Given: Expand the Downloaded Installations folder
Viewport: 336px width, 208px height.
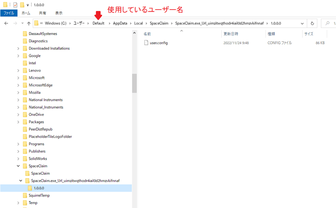Looking at the screenshot, I should coord(18,49).
